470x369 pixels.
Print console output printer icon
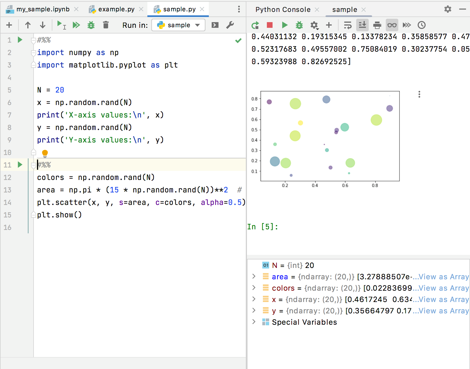(x=377, y=25)
